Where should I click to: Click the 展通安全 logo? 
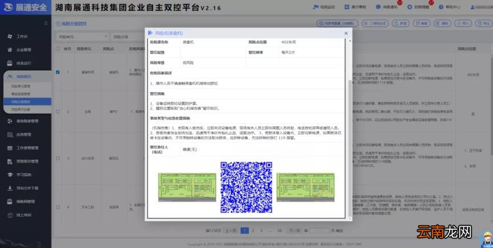(x=25, y=7)
